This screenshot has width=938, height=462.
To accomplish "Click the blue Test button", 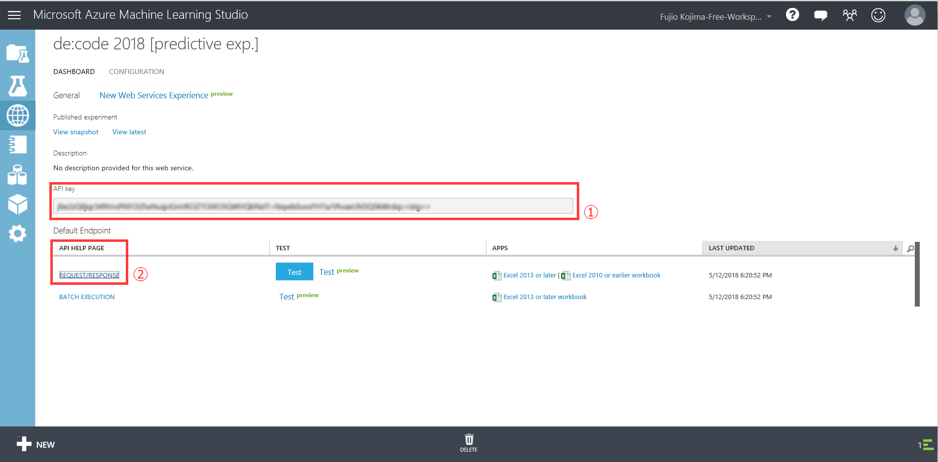I will coord(295,272).
